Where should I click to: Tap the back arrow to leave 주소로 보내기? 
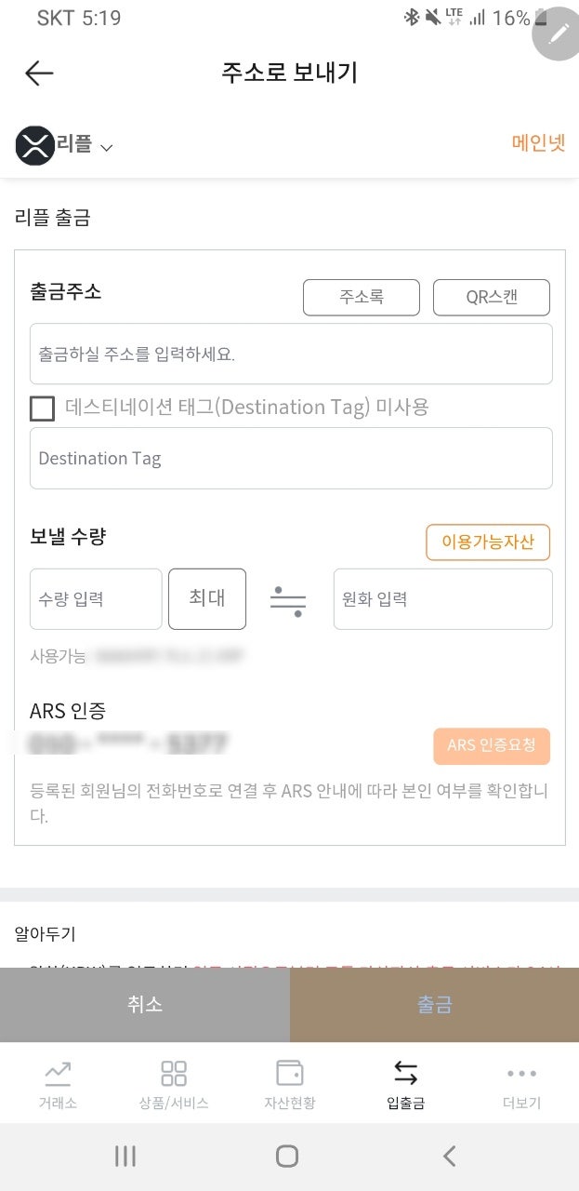[39, 73]
